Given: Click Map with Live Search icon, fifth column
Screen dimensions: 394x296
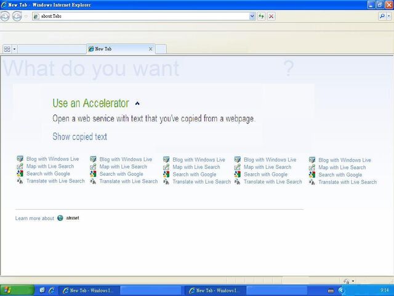Looking at the screenshot, I should 312,167.
